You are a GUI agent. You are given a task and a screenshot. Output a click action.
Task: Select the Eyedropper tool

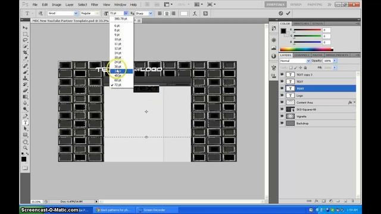click(25, 59)
